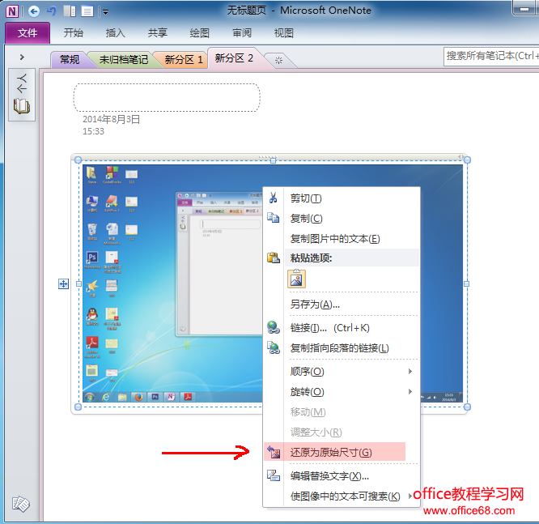Open the 顺序(O) submenu entry
The height and width of the screenshot is (524, 539).
342,371
